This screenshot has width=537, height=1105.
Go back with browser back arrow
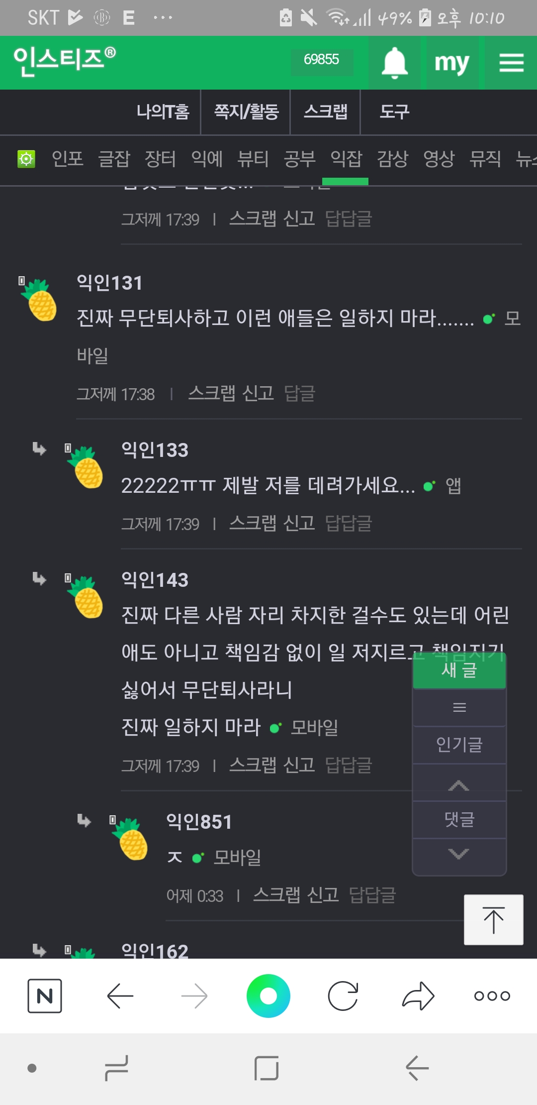point(120,996)
